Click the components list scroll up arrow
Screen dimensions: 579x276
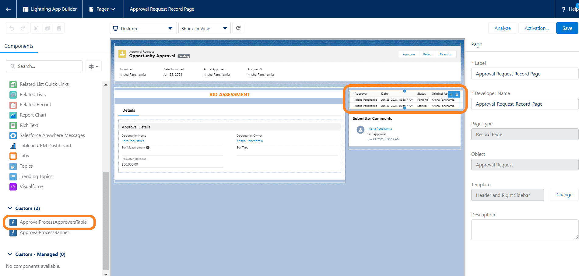click(x=106, y=85)
